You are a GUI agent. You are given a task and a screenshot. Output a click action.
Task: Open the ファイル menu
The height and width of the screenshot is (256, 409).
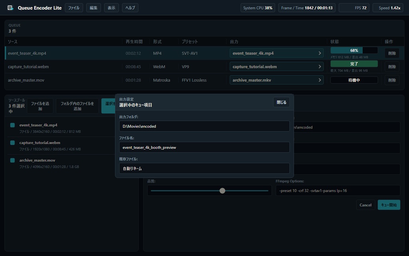pyautogui.click(x=74, y=8)
